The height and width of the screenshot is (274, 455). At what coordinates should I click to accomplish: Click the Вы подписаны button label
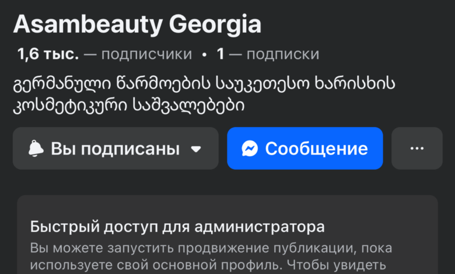pos(115,149)
